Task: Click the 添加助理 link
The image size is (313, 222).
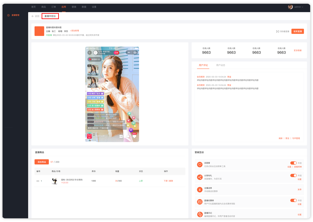Action: coord(74,31)
